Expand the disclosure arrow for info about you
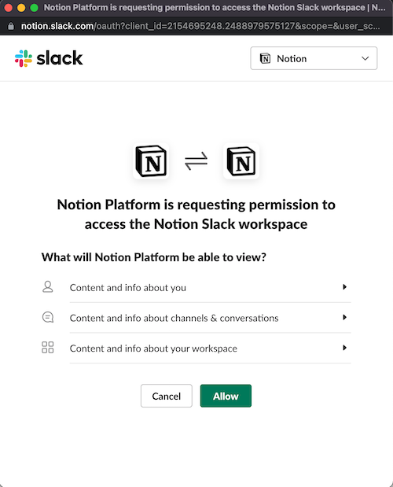Screen dimensions: 393x487 pyautogui.click(x=344, y=286)
